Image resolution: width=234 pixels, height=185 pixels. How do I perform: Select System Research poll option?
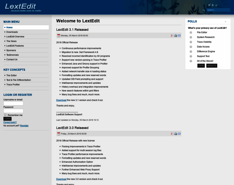pos(191,37)
